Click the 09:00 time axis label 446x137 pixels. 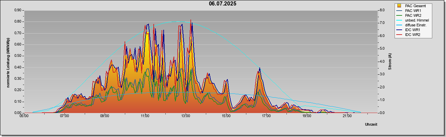coord(105,116)
